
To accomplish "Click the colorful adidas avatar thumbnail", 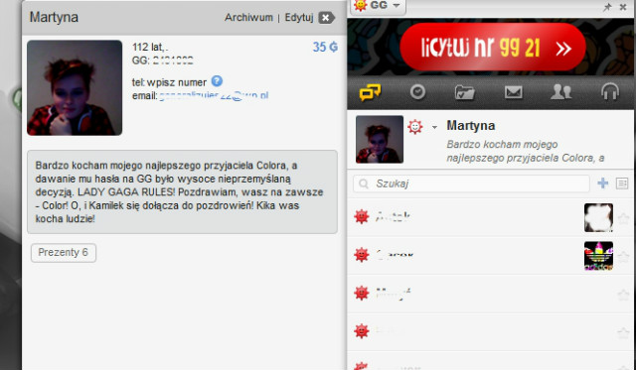I will click(598, 256).
